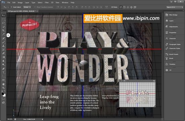The image size is (185, 121).
Task: Choose the Drag 3D object mode icon
Action: pos(128,7)
